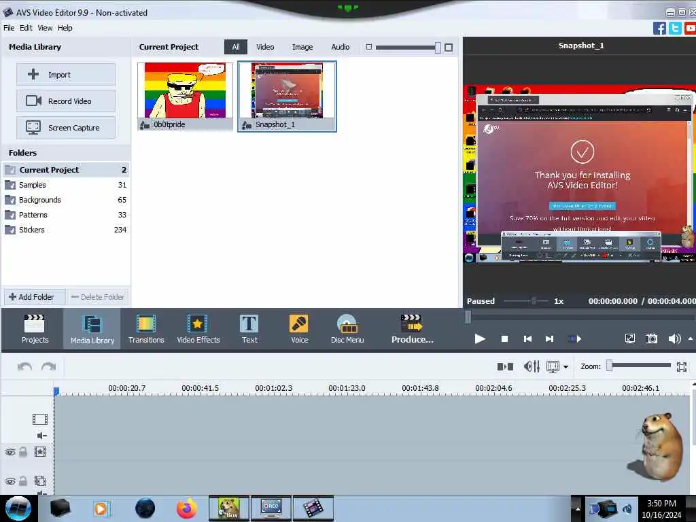Open the Disc Menu section
This screenshot has width=696, height=522.
[x=347, y=329]
